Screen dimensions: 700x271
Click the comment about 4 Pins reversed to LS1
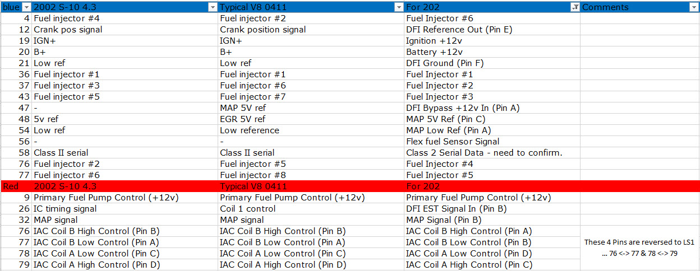(x=639, y=247)
